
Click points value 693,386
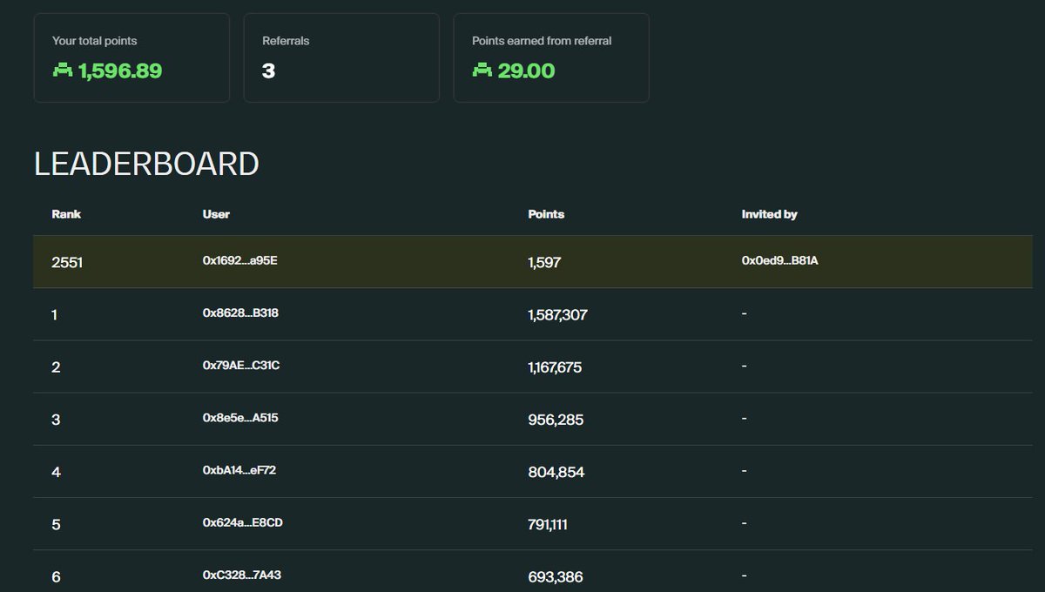[x=556, y=576]
